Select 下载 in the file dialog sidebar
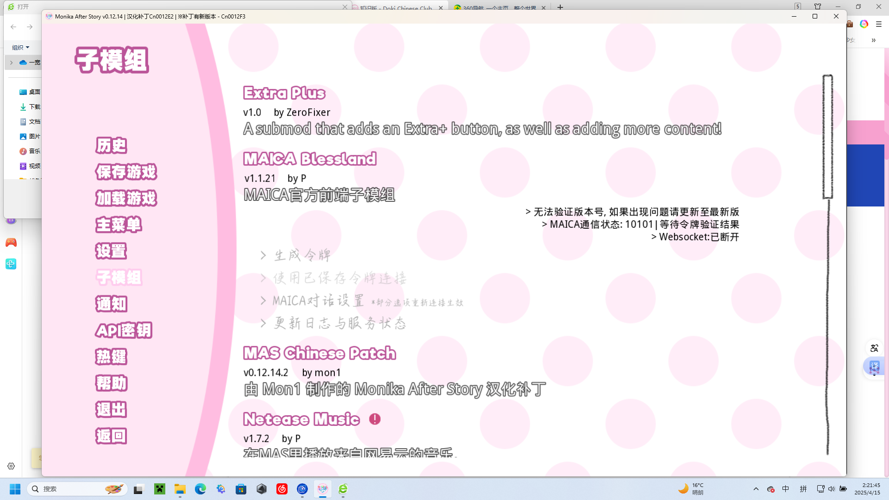The width and height of the screenshot is (889, 500). 30,107
